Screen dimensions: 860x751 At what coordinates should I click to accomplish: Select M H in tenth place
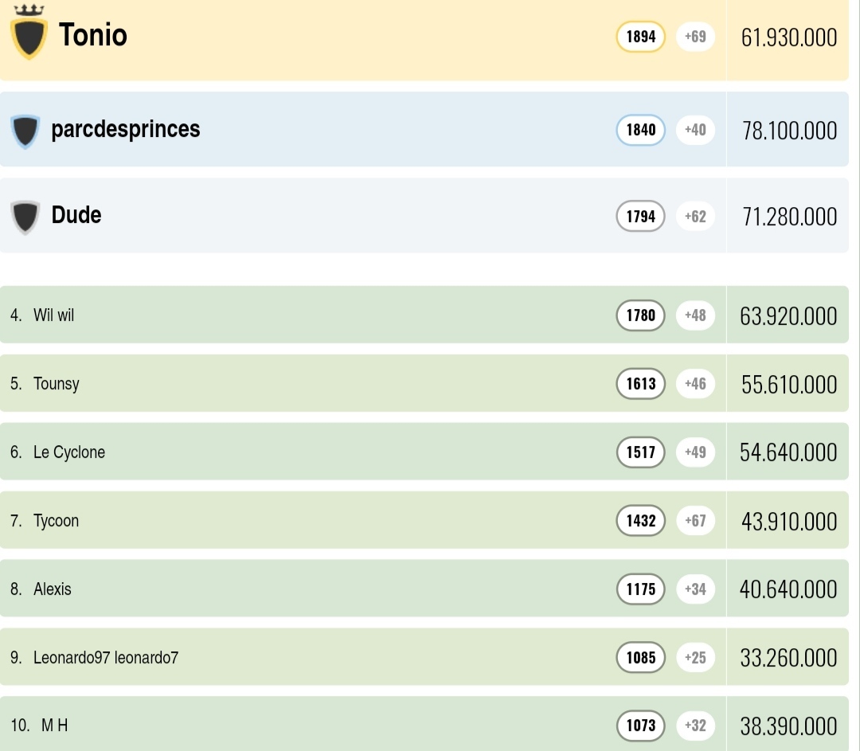coord(54,726)
